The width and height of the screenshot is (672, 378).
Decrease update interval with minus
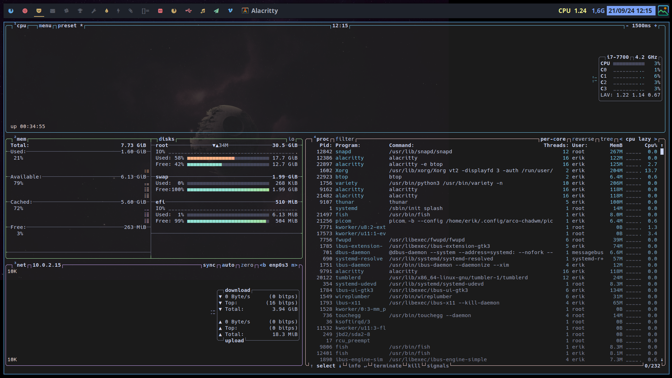click(627, 26)
